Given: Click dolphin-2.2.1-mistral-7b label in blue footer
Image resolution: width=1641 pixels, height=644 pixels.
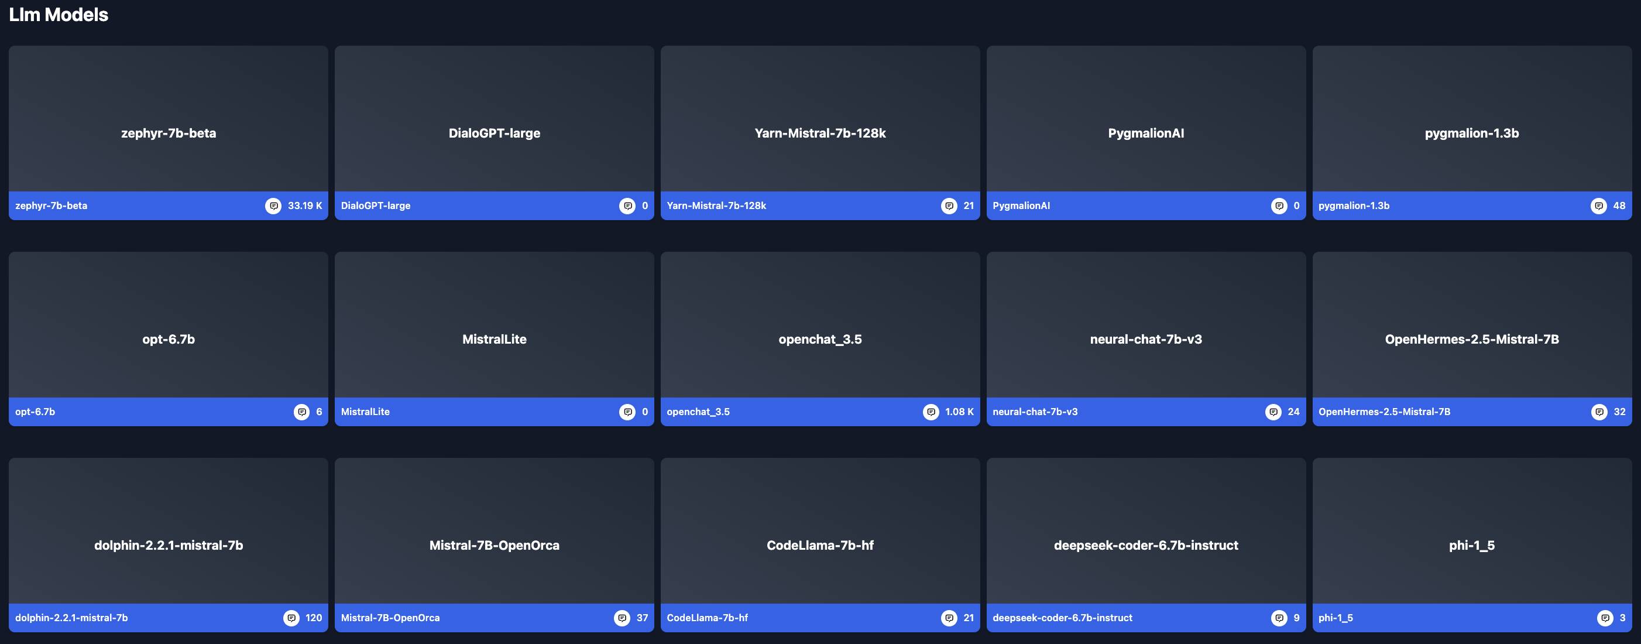Looking at the screenshot, I should click(x=71, y=618).
